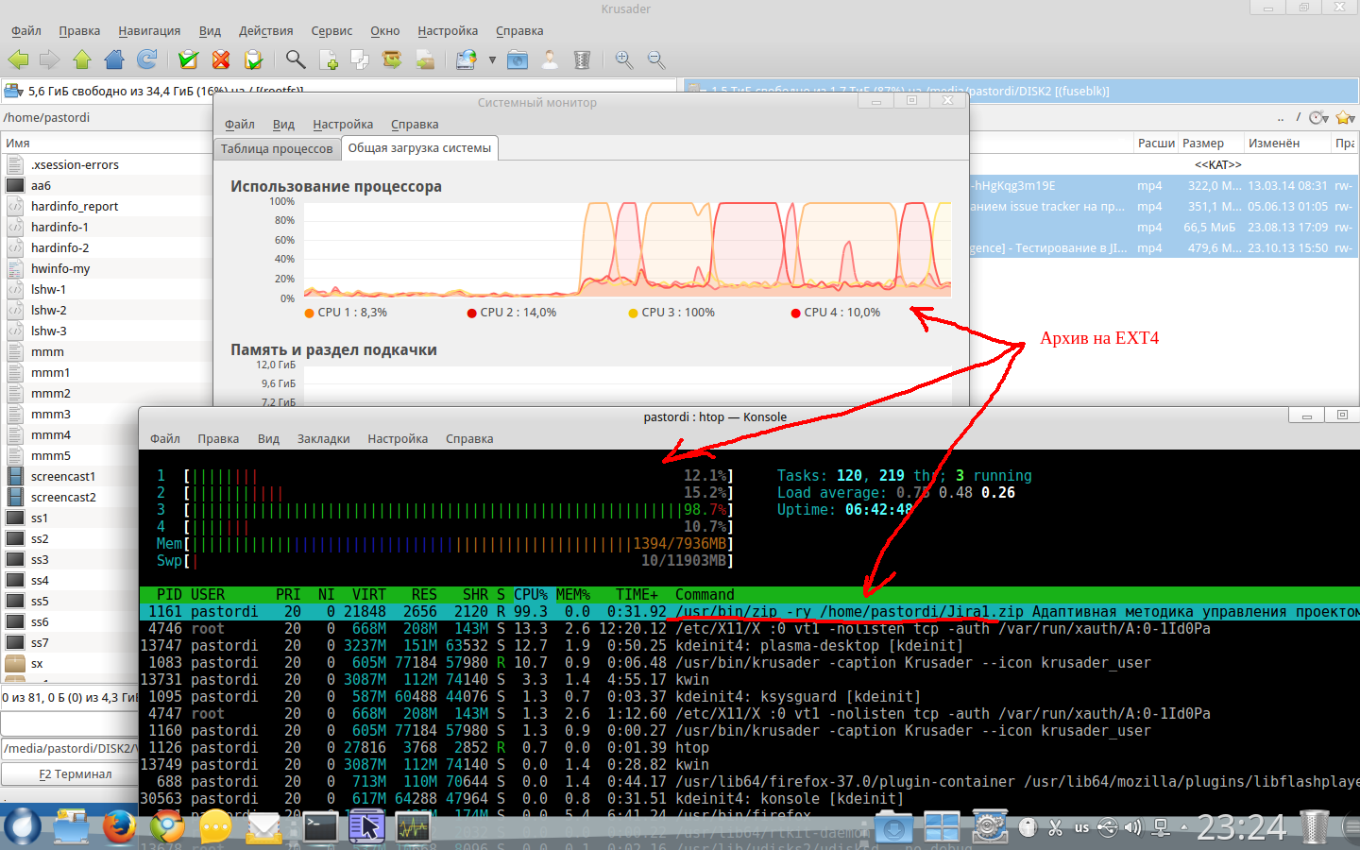
Task: Open 'Закладки' menu in Konsole
Action: [323, 439]
